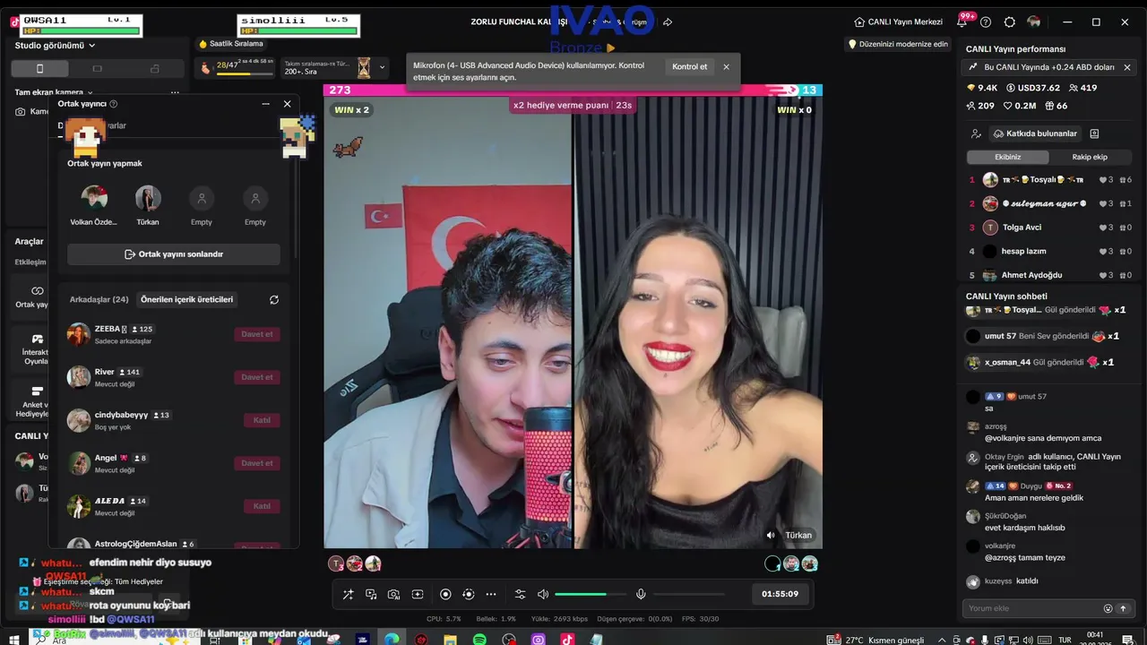Click the AI camera icon
This screenshot has height=645, width=1147.
tap(393, 594)
